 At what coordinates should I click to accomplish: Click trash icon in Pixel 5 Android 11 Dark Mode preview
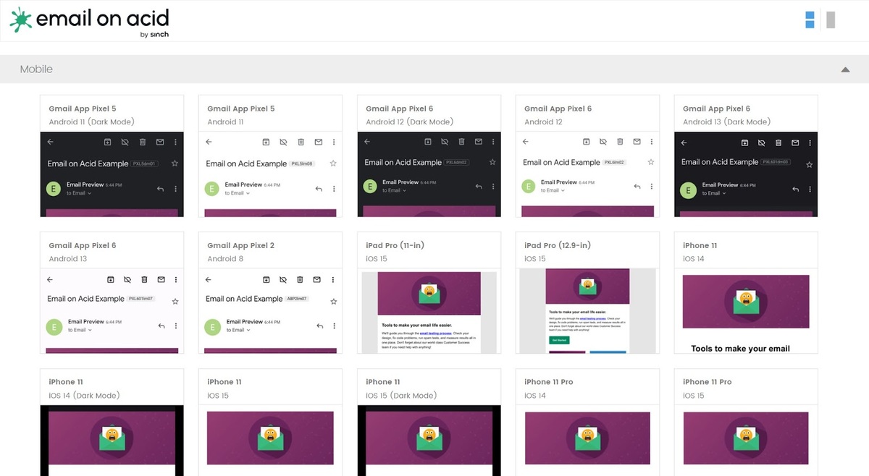pyautogui.click(x=143, y=142)
